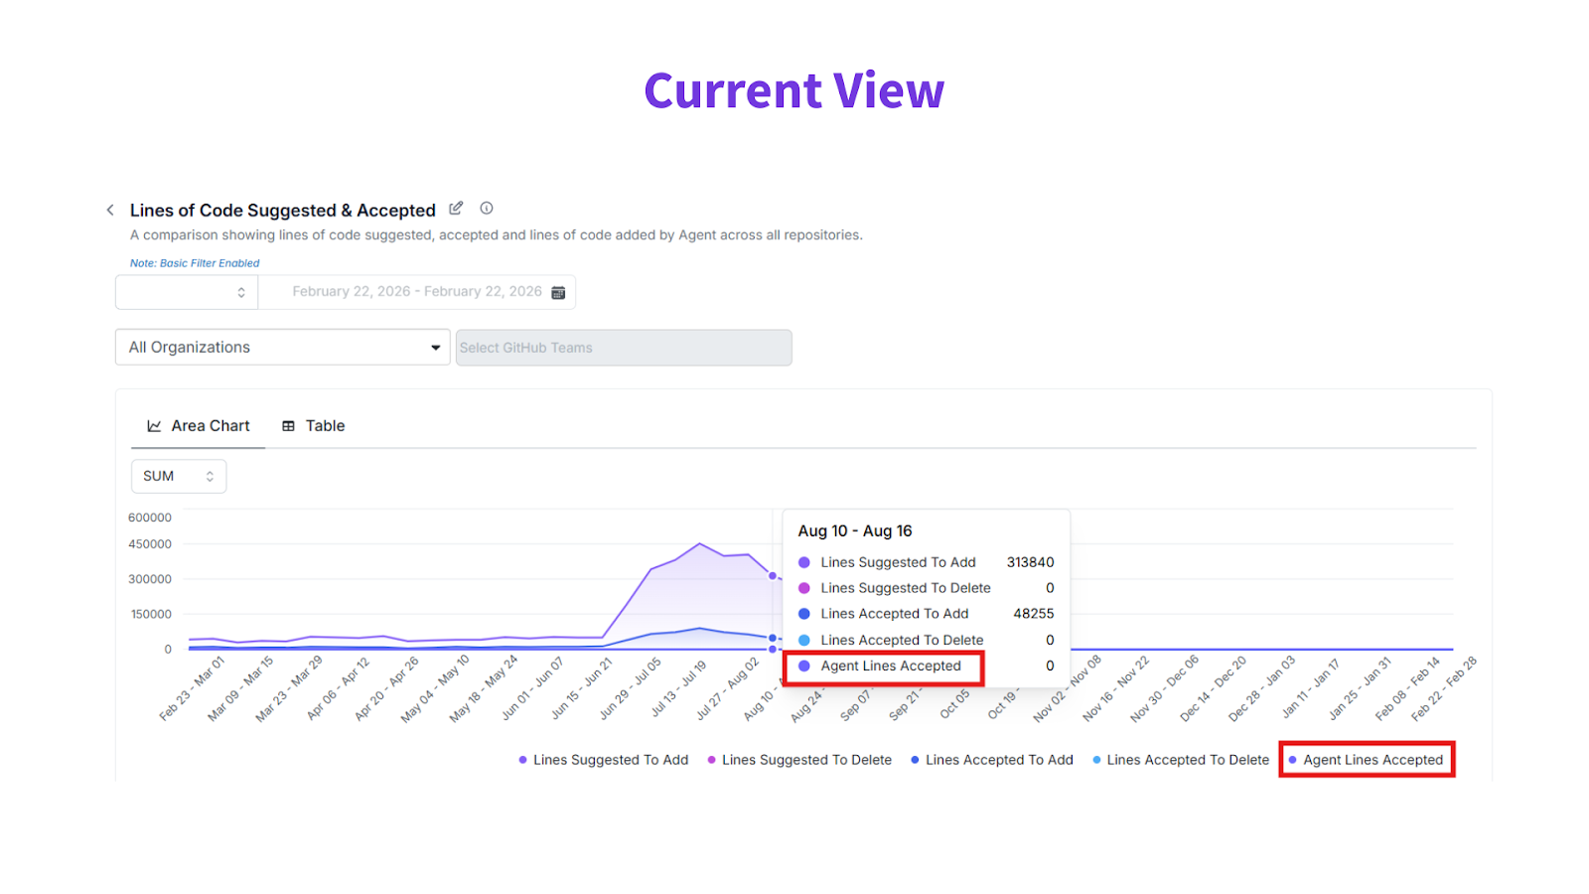Toggle Agent Lines Accepted legend series

(x=1372, y=760)
